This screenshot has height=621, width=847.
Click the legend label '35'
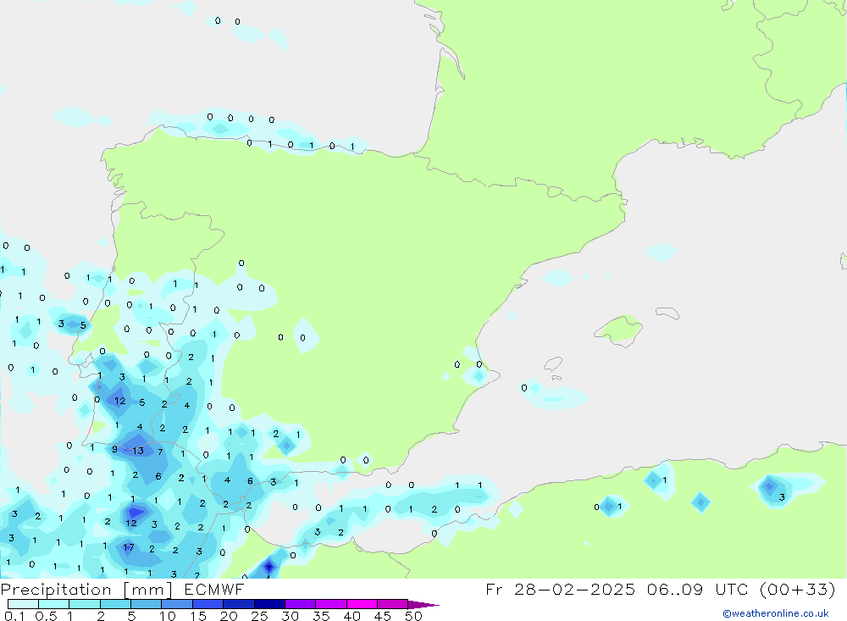click(321, 616)
